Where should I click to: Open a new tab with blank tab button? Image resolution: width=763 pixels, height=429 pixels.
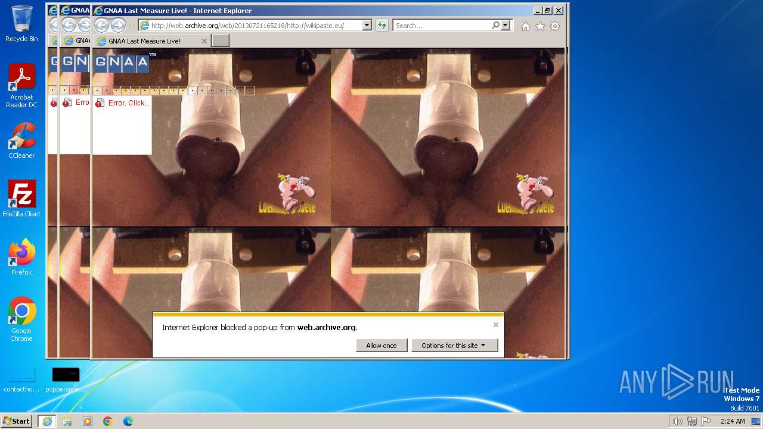[x=220, y=41]
